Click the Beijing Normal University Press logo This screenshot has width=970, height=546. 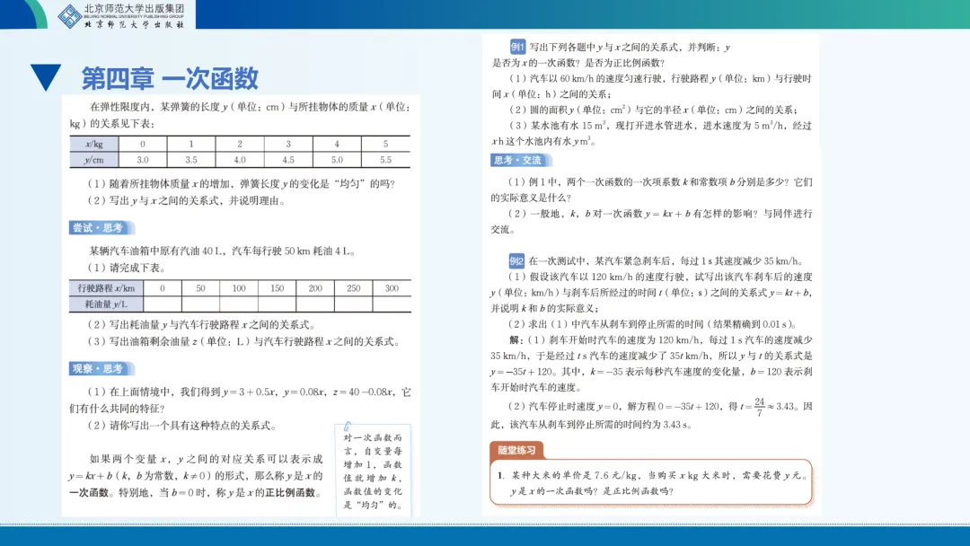click(x=70, y=16)
